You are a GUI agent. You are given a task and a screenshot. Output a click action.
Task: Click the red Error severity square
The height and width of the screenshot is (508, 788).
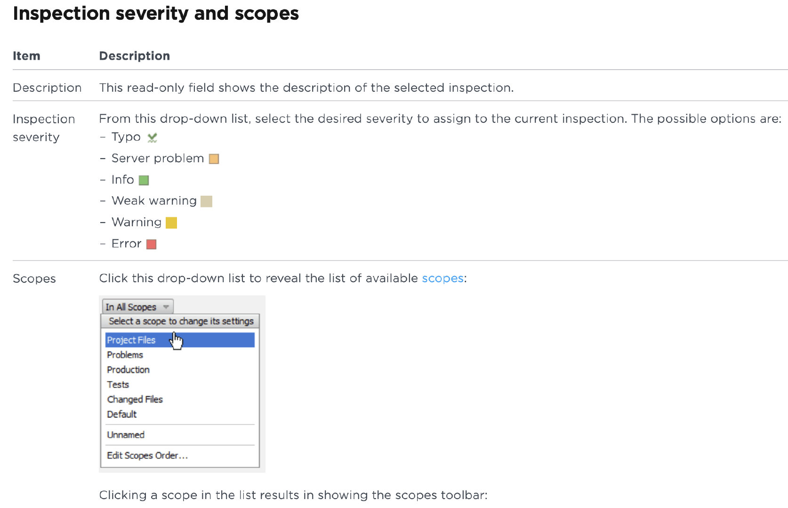(151, 244)
